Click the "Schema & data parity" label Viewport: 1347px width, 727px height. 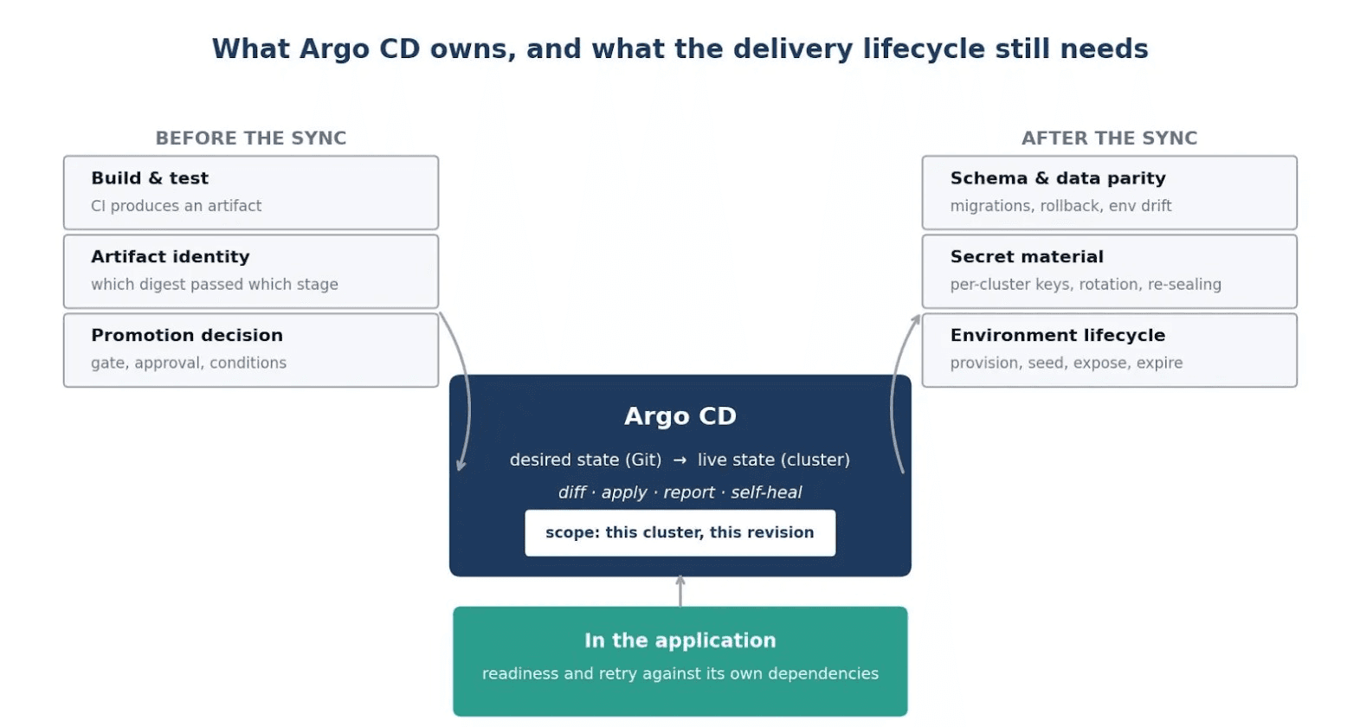click(1058, 178)
